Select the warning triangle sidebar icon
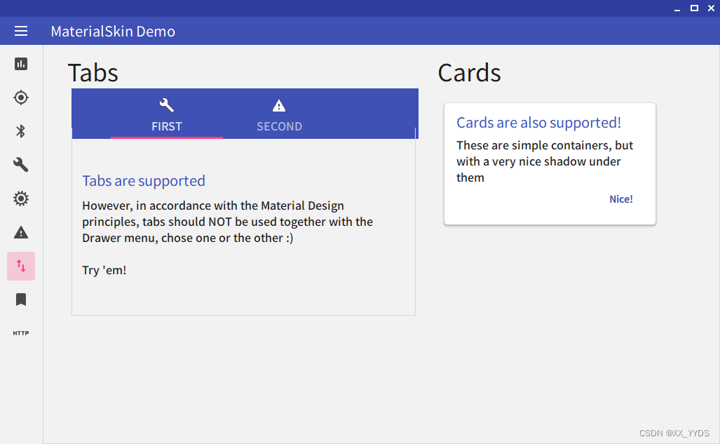Screen dimensions: 720x444 pyautogui.click(x=20, y=233)
